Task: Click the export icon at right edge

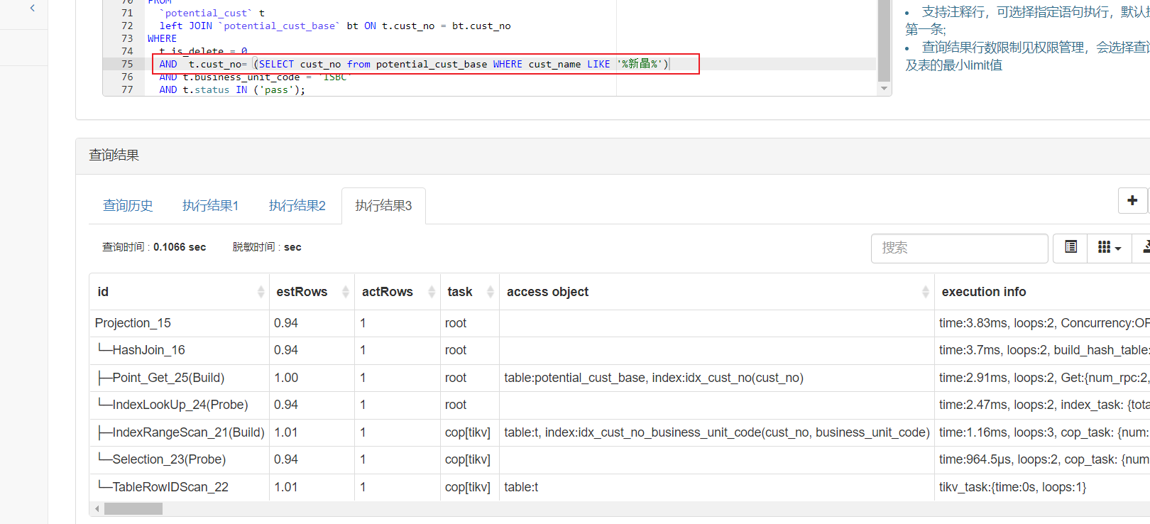Action: click(1145, 247)
